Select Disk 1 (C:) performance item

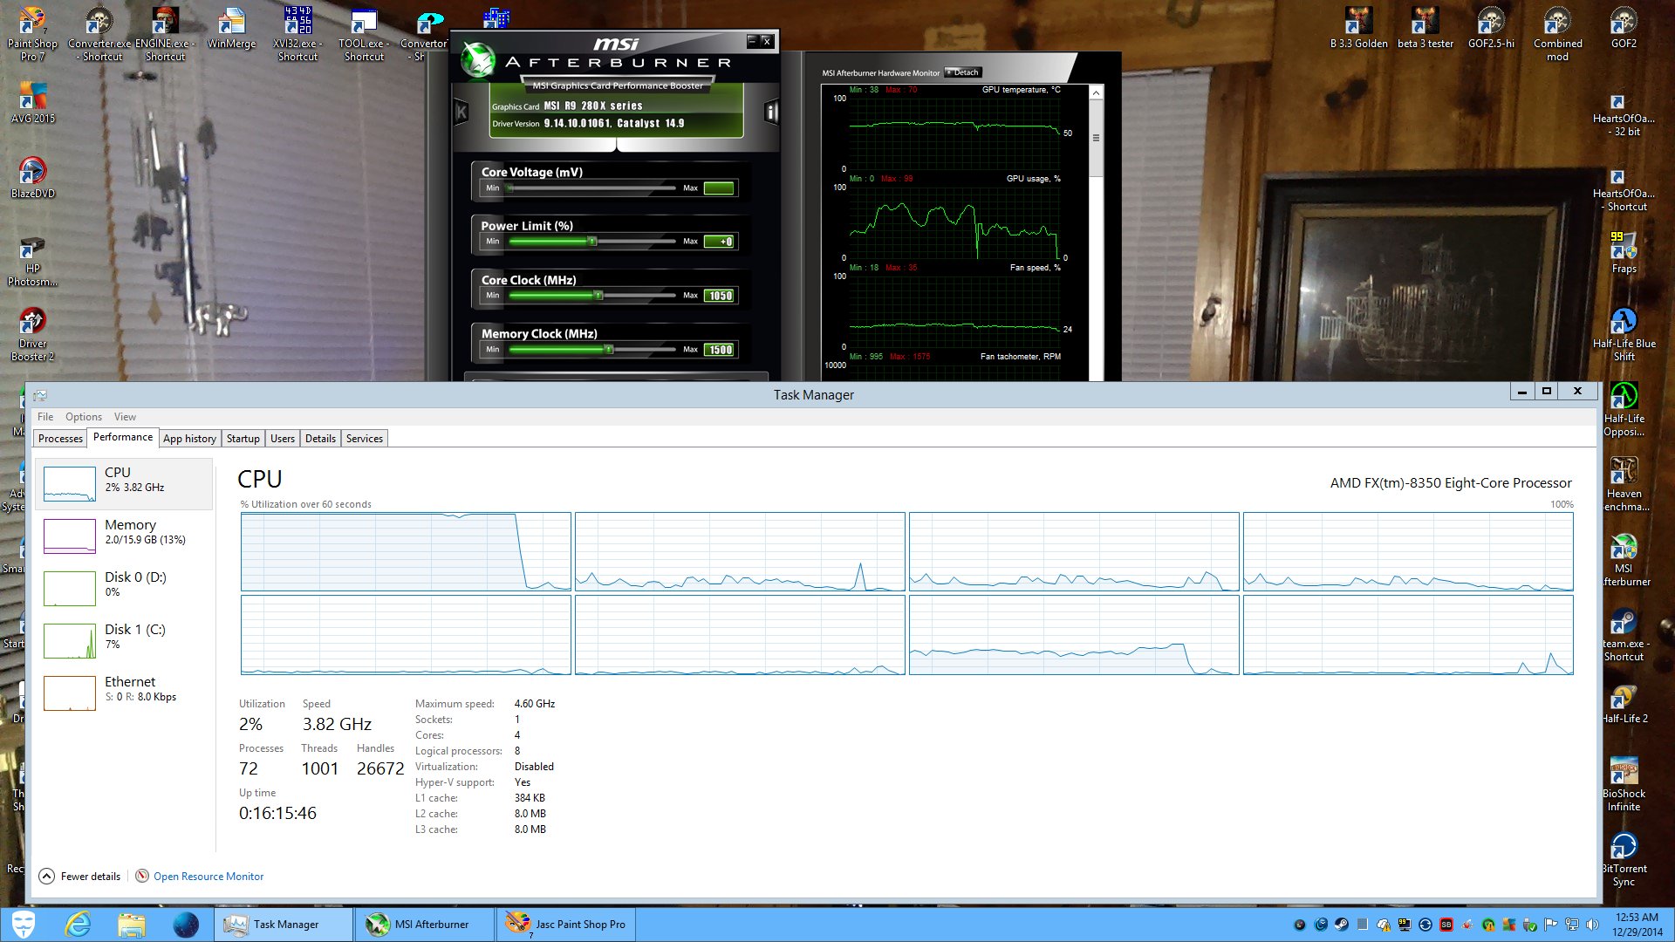click(x=124, y=640)
